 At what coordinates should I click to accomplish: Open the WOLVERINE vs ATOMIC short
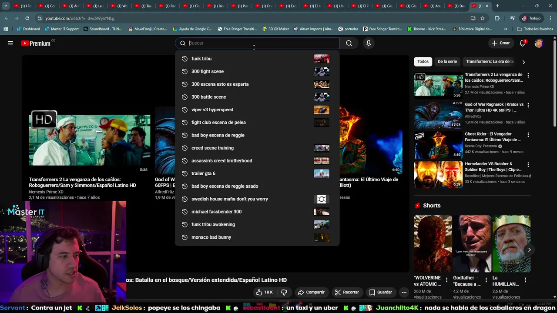(x=433, y=243)
